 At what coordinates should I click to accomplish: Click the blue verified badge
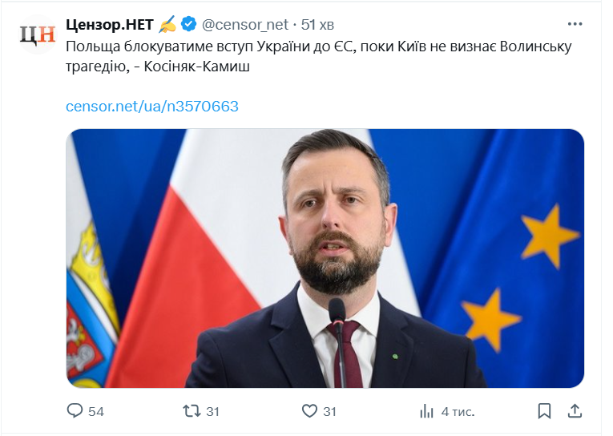(x=189, y=24)
